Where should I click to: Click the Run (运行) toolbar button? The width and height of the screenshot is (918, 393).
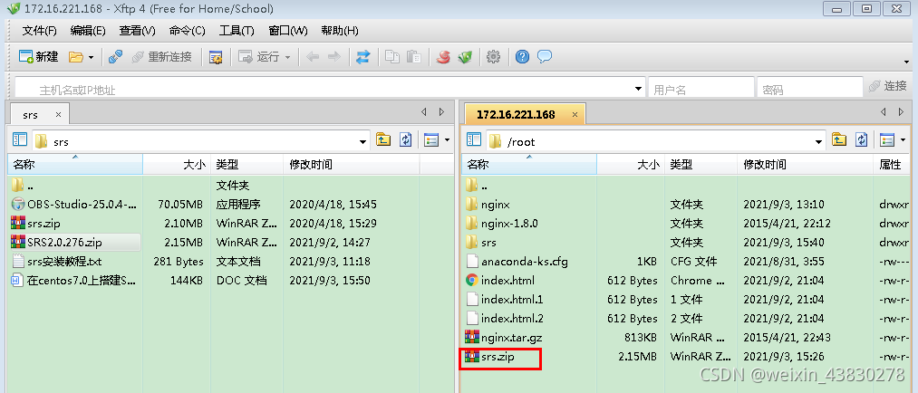(x=259, y=57)
